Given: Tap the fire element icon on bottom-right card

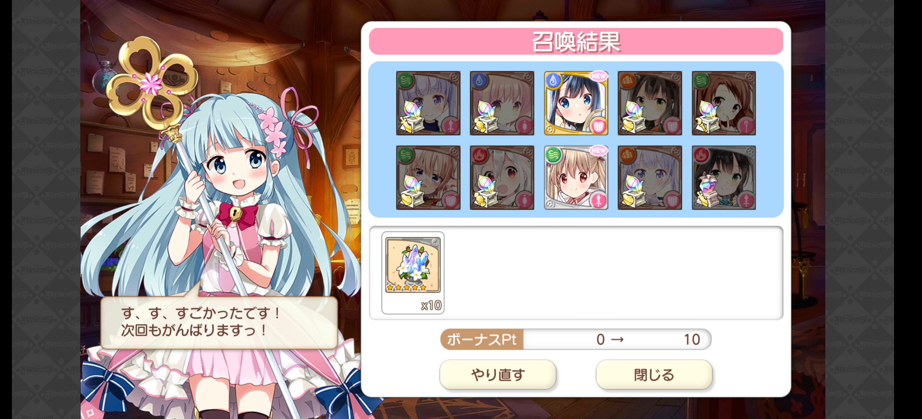Looking at the screenshot, I should 701,155.
